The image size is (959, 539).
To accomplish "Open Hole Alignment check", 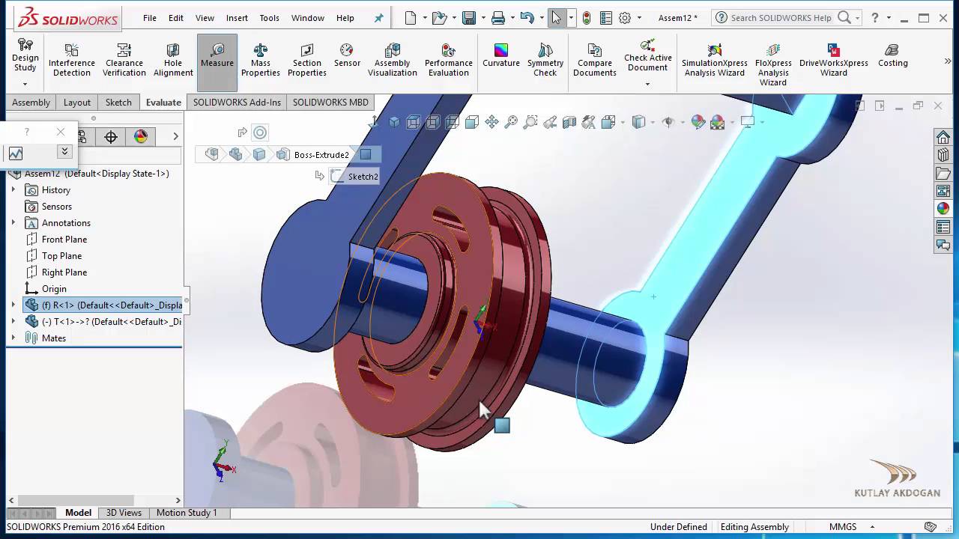I will [x=173, y=59].
